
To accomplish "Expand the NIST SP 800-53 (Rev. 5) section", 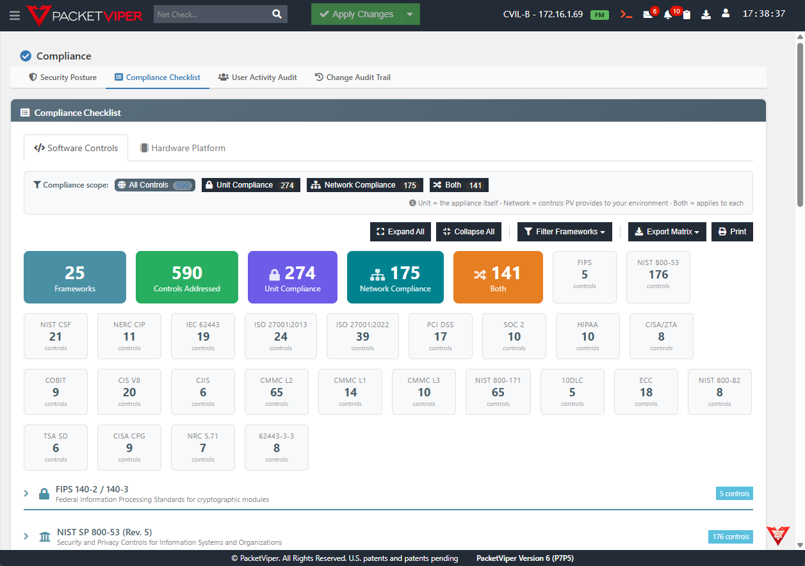I will (x=26, y=537).
